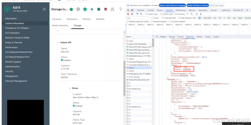
Task: Select the jquery.iLOCollapsible.js request row
Action: click(139, 44)
